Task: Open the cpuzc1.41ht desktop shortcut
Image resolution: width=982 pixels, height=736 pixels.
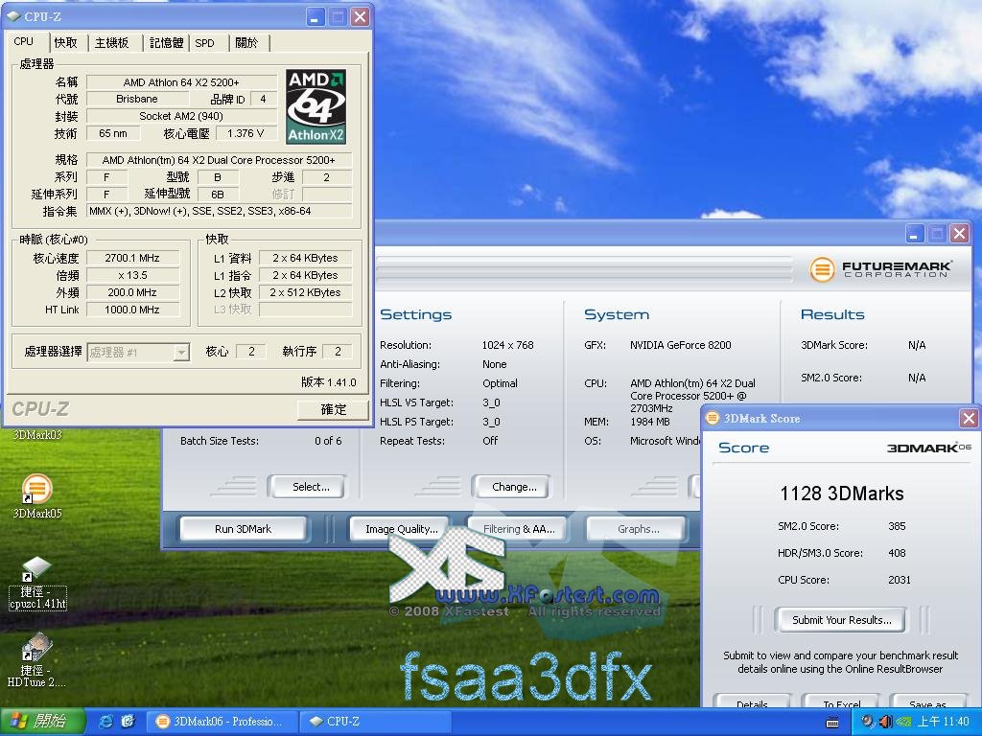Action: [x=36, y=571]
